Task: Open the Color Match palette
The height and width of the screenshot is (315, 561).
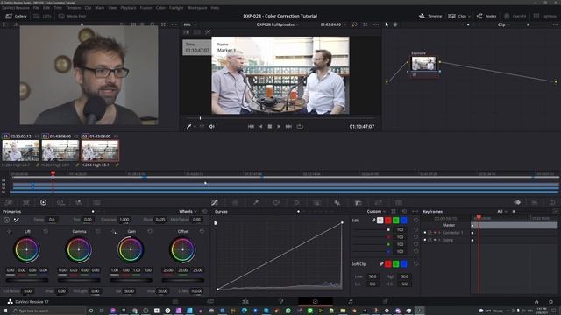Action: pyautogui.click(x=26, y=202)
